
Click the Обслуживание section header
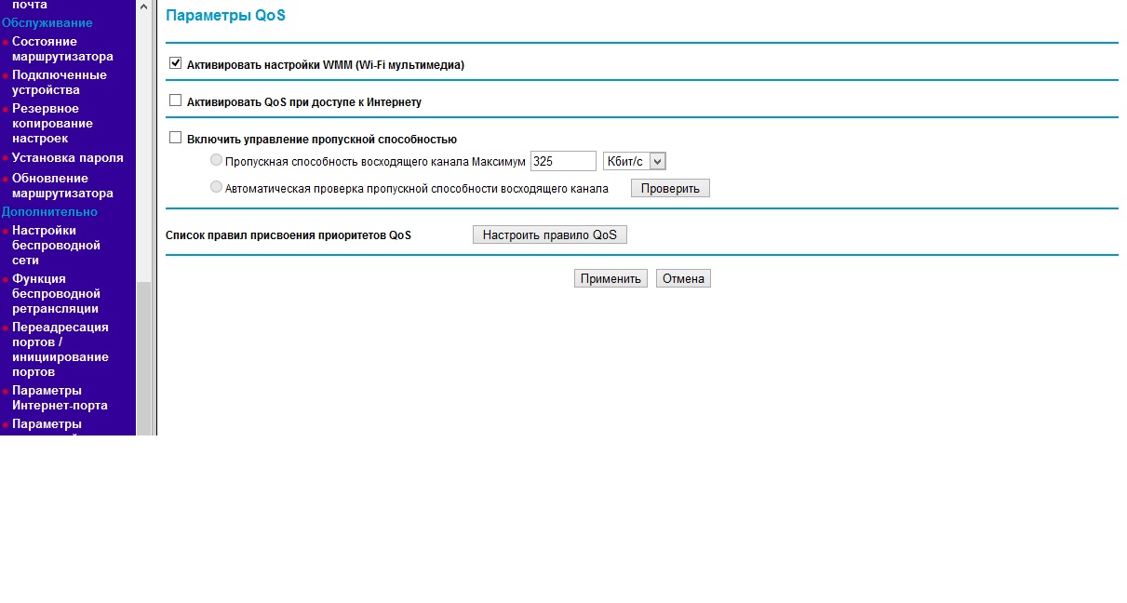click(47, 22)
